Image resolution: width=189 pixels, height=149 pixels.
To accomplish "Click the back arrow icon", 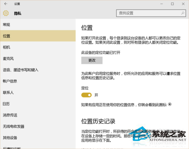I will 6,4.
